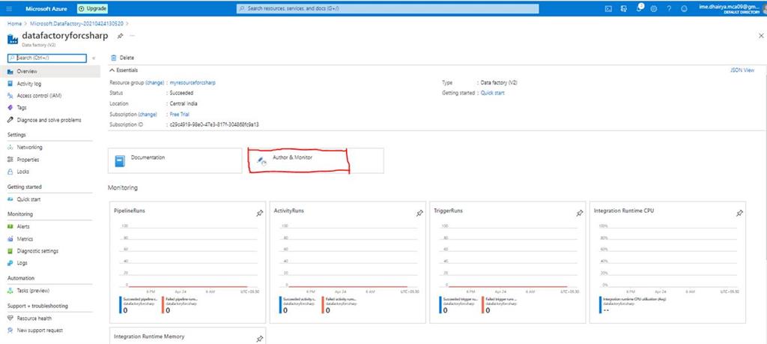This screenshot has width=767, height=344.
Task: Select Overview in left menu
Action: tap(50, 71)
